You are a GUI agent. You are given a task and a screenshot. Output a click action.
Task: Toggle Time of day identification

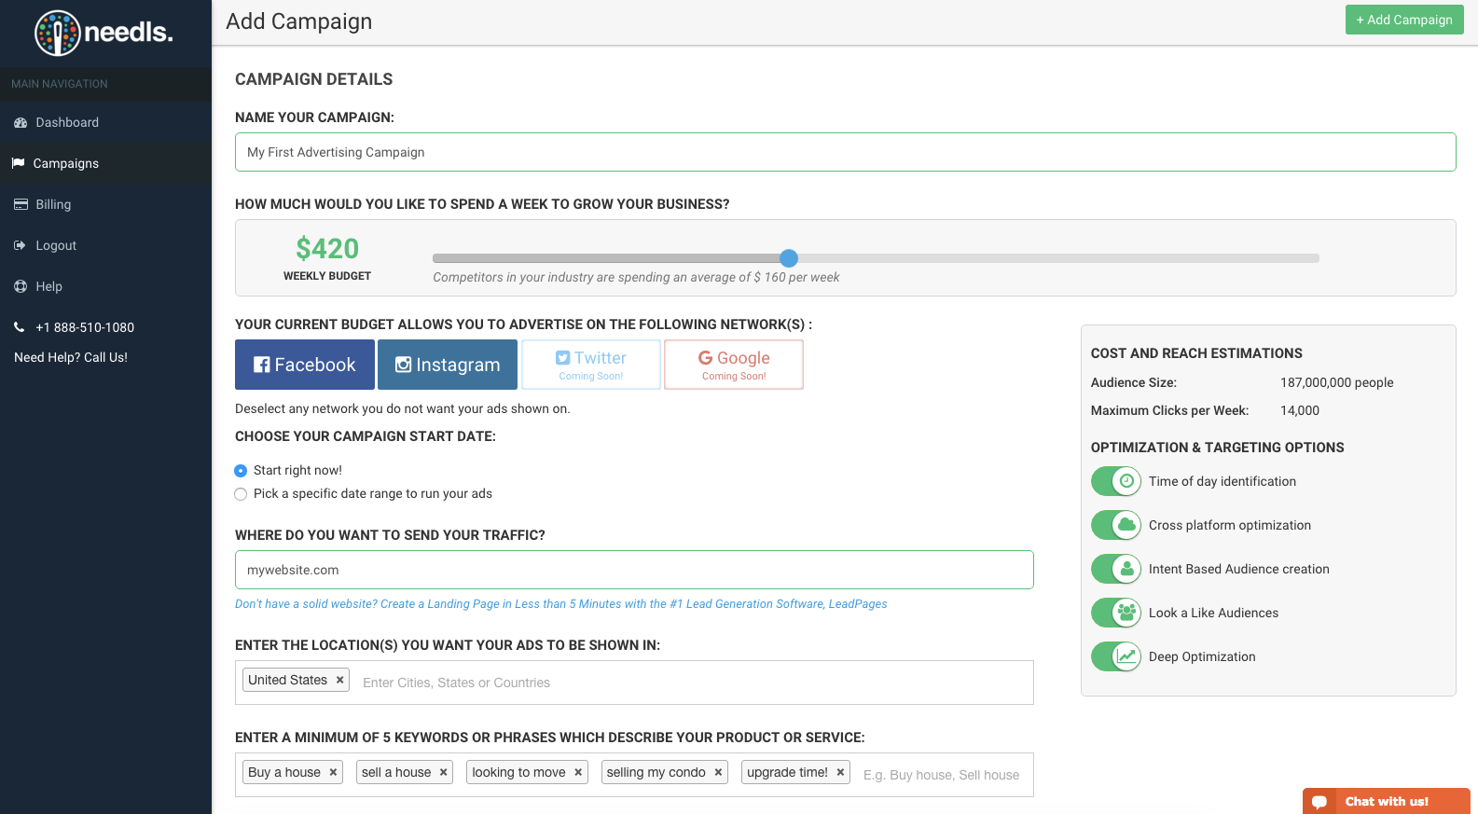coord(1116,481)
